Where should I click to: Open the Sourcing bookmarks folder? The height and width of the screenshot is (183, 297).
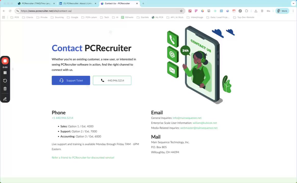(x=57, y=17)
